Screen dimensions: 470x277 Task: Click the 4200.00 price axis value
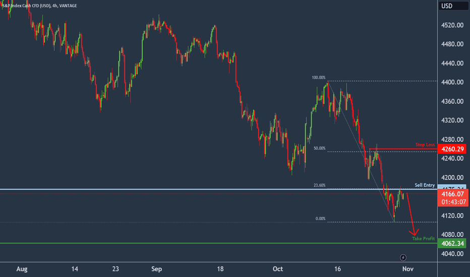coord(452,178)
